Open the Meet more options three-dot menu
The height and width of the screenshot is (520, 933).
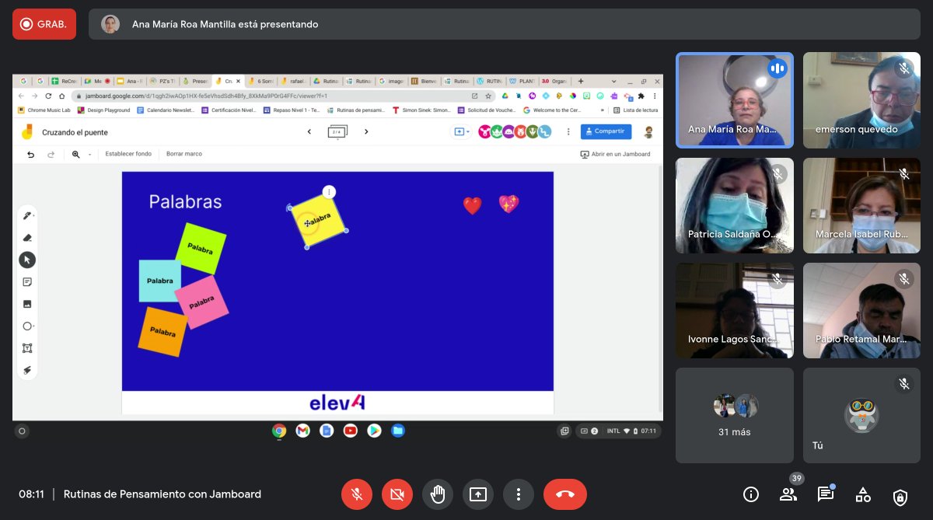point(519,494)
